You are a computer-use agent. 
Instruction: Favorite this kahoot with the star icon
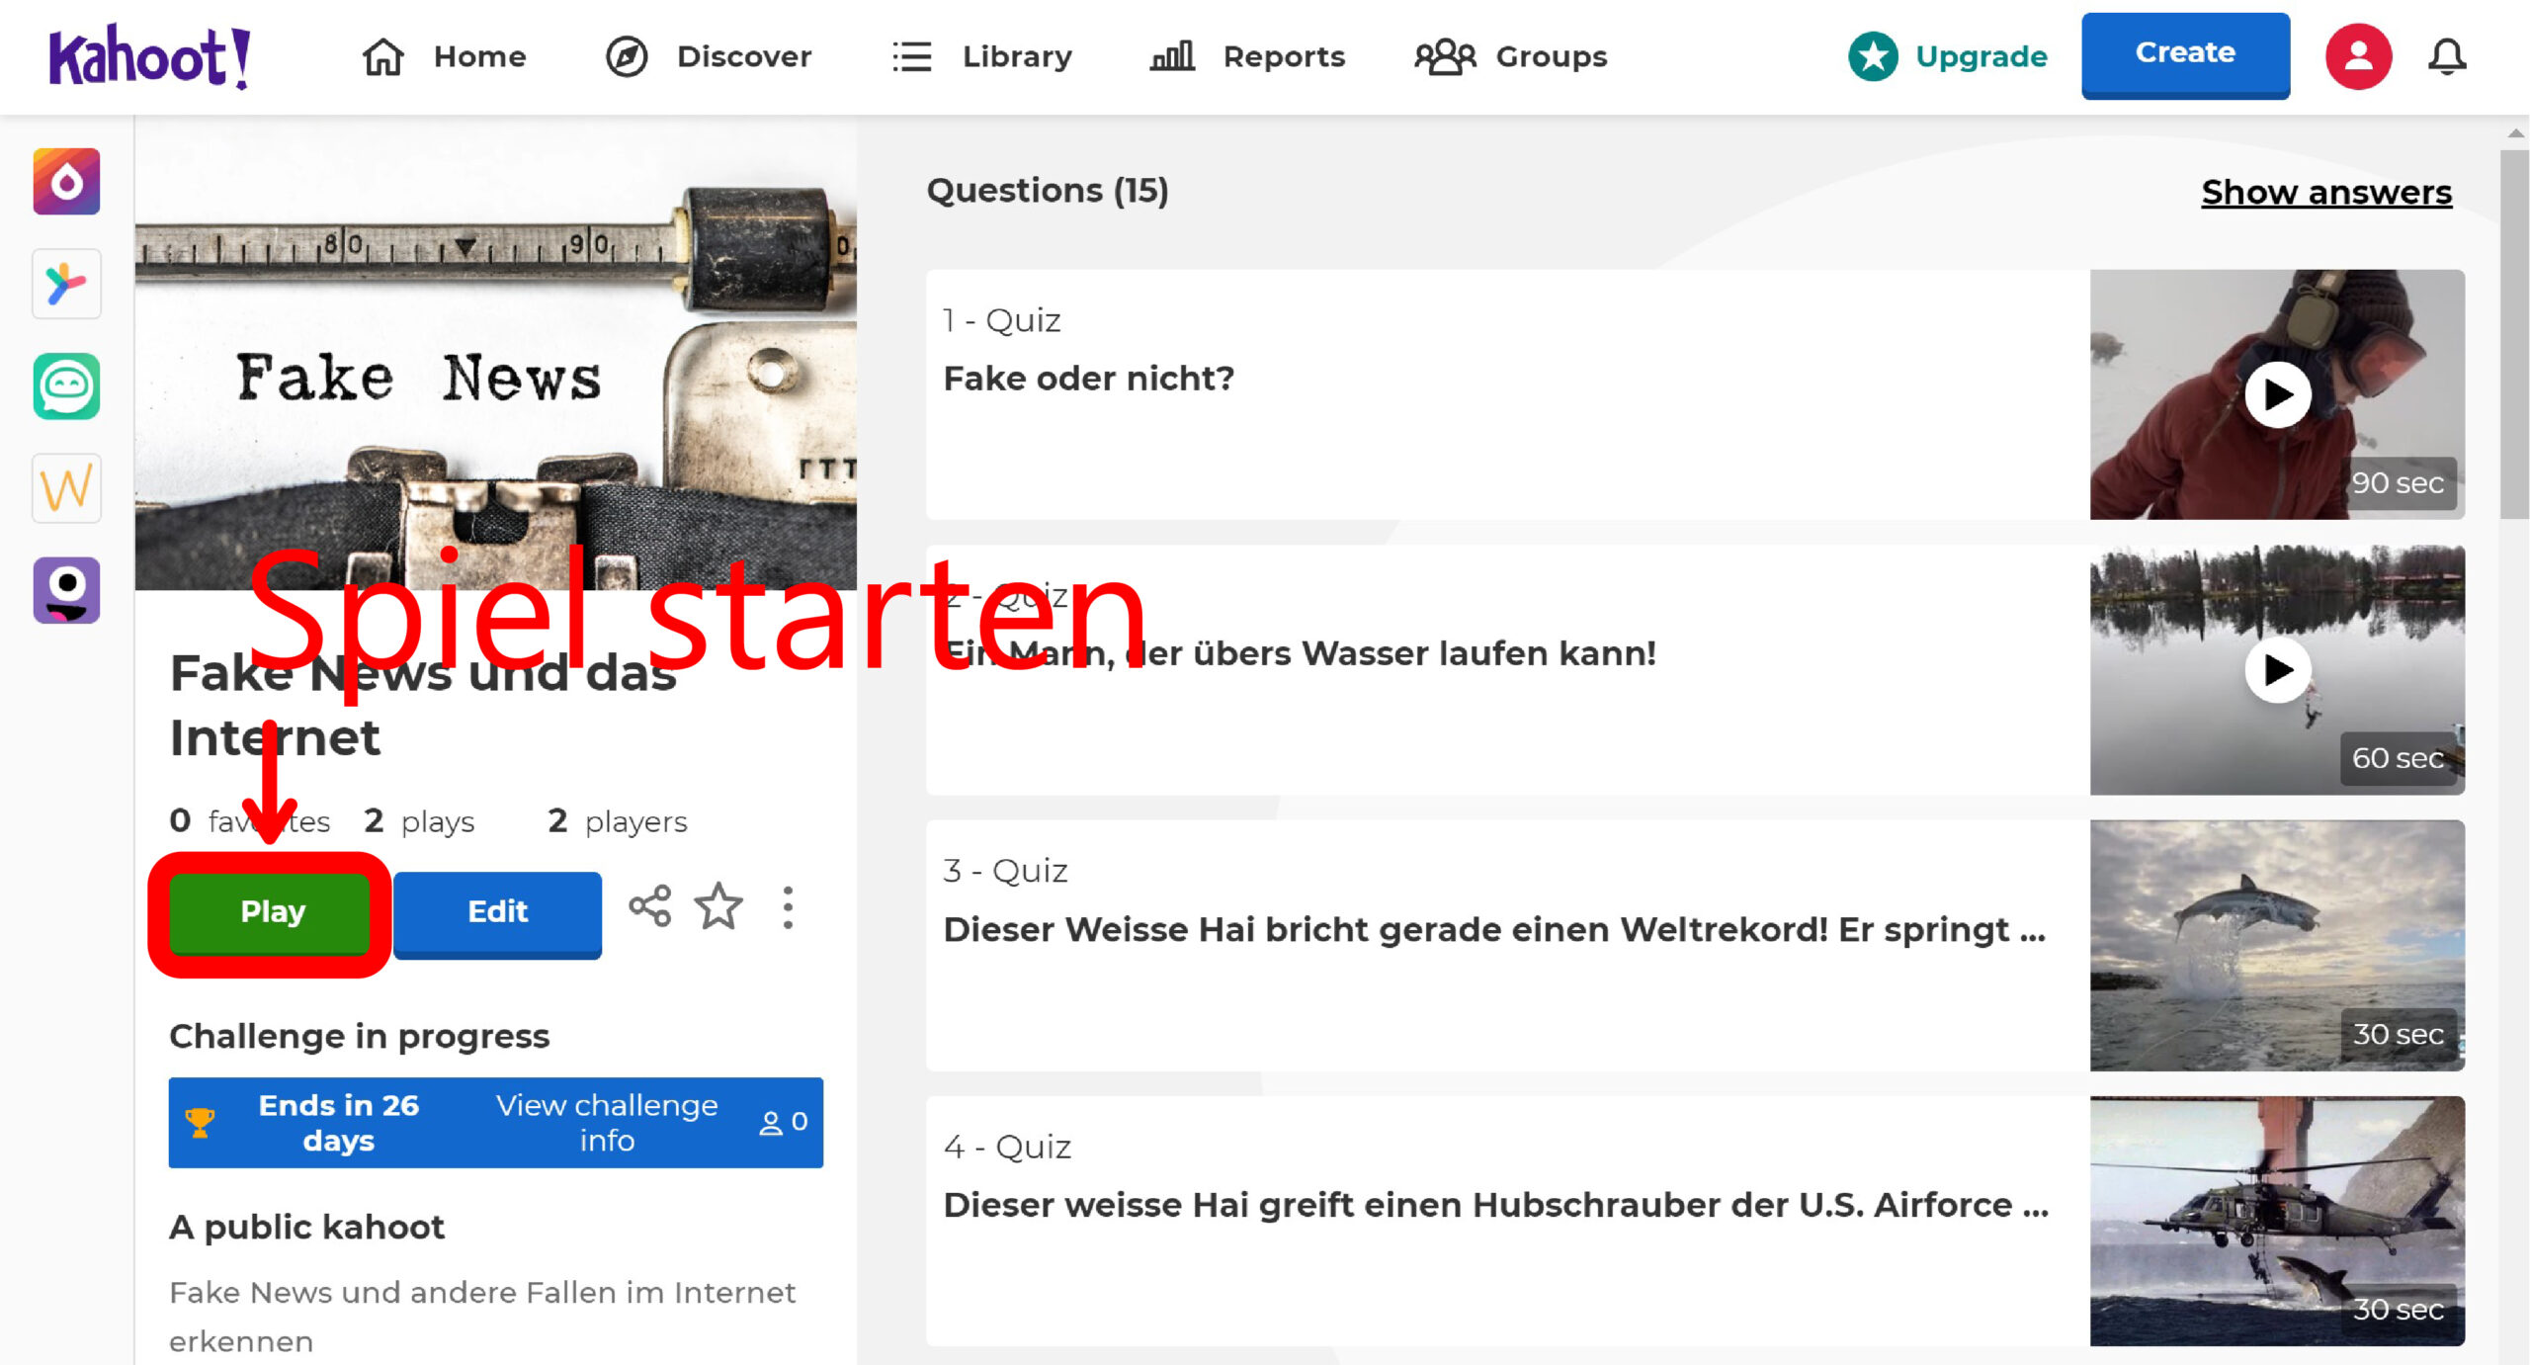[718, 906]
